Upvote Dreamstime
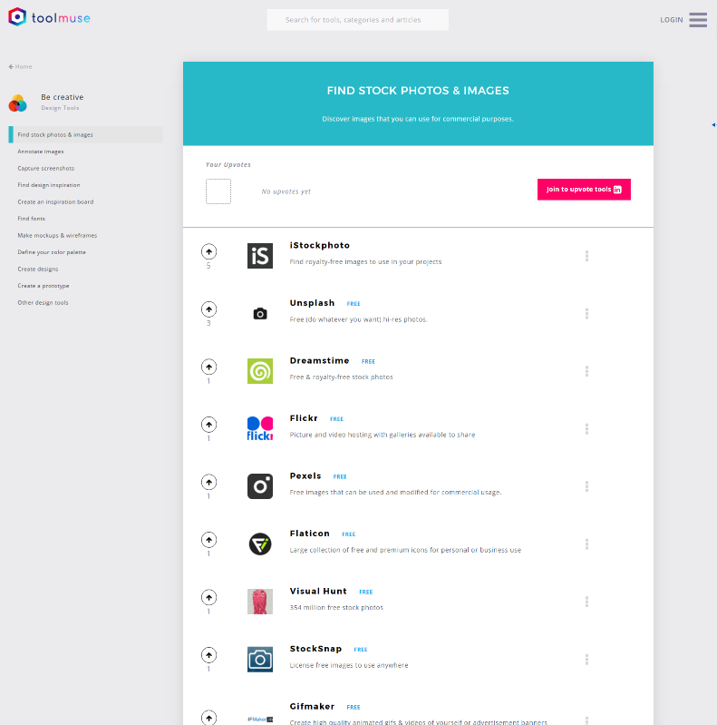The height and width of the screenshot is (725, 717). coord(208,367)
